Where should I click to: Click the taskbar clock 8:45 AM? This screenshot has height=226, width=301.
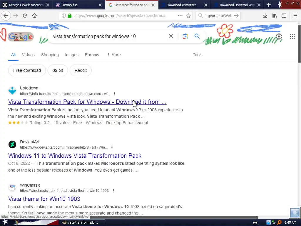pos(290,222)
